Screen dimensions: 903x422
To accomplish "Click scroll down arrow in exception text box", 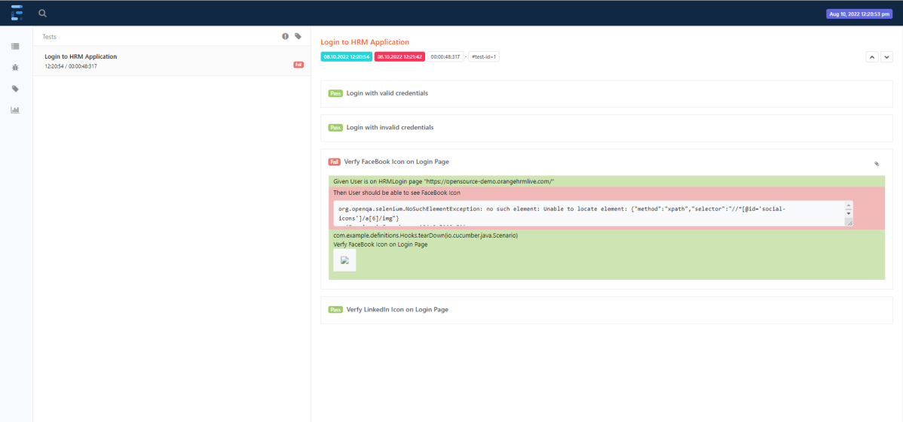I will point(849,214).
